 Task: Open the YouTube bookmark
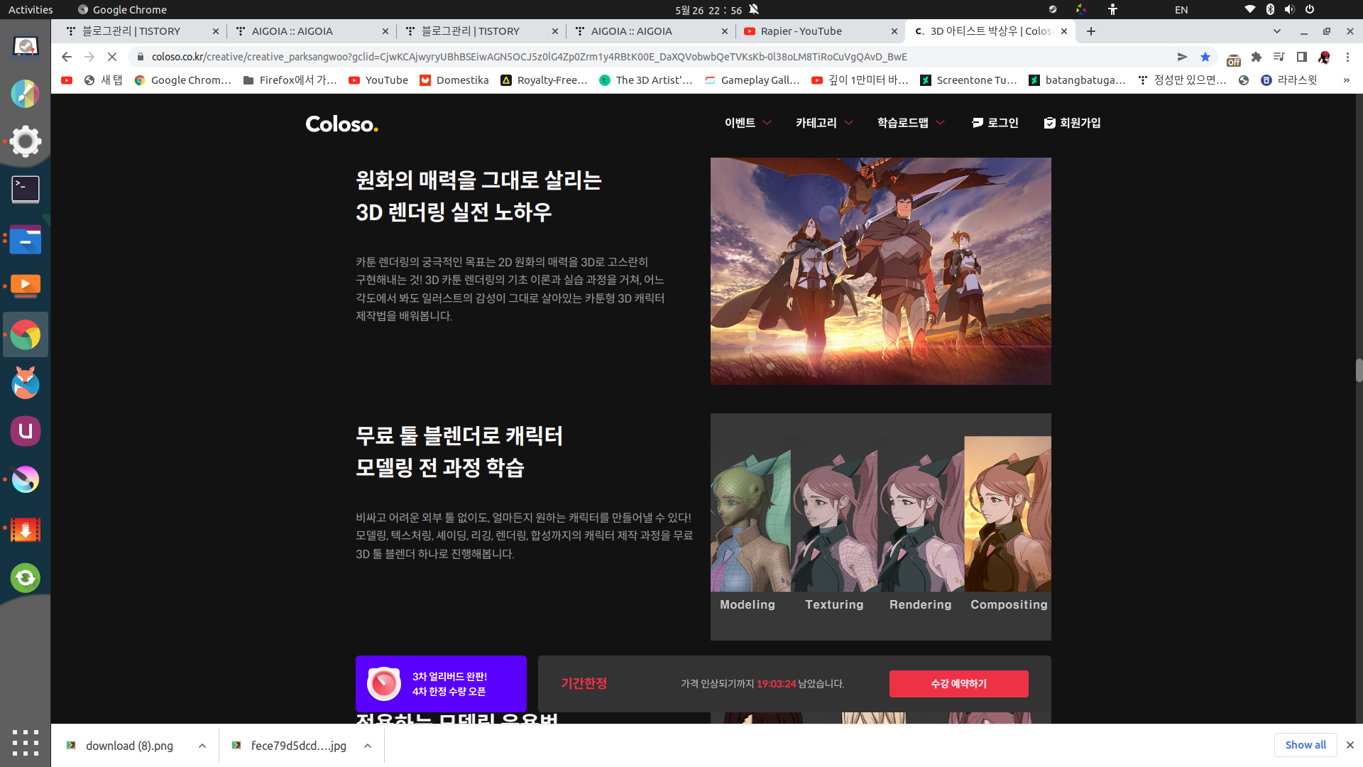click(x=378, y=80)
